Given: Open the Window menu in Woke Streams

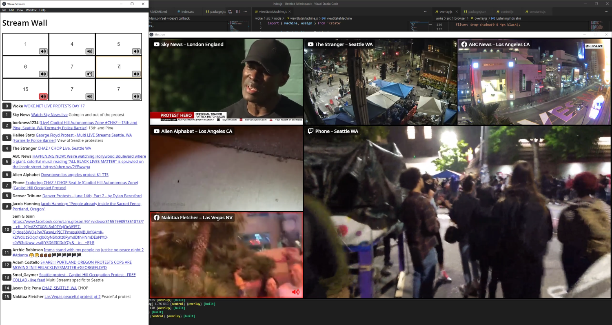Looking at the screenshot, I should click(31, 10).
